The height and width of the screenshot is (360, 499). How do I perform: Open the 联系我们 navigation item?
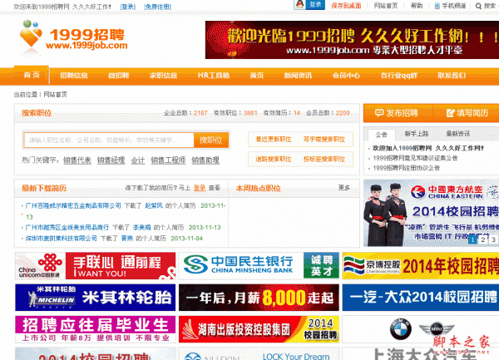452,76
